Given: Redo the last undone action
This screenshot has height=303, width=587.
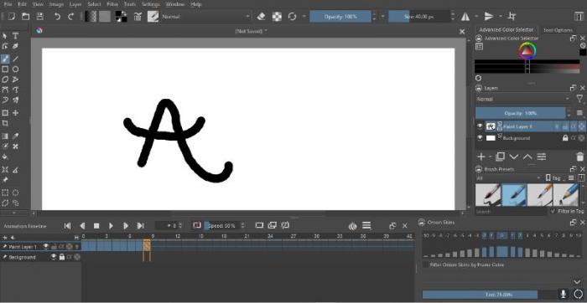Looking at the screenshot, I should (70, 17).
